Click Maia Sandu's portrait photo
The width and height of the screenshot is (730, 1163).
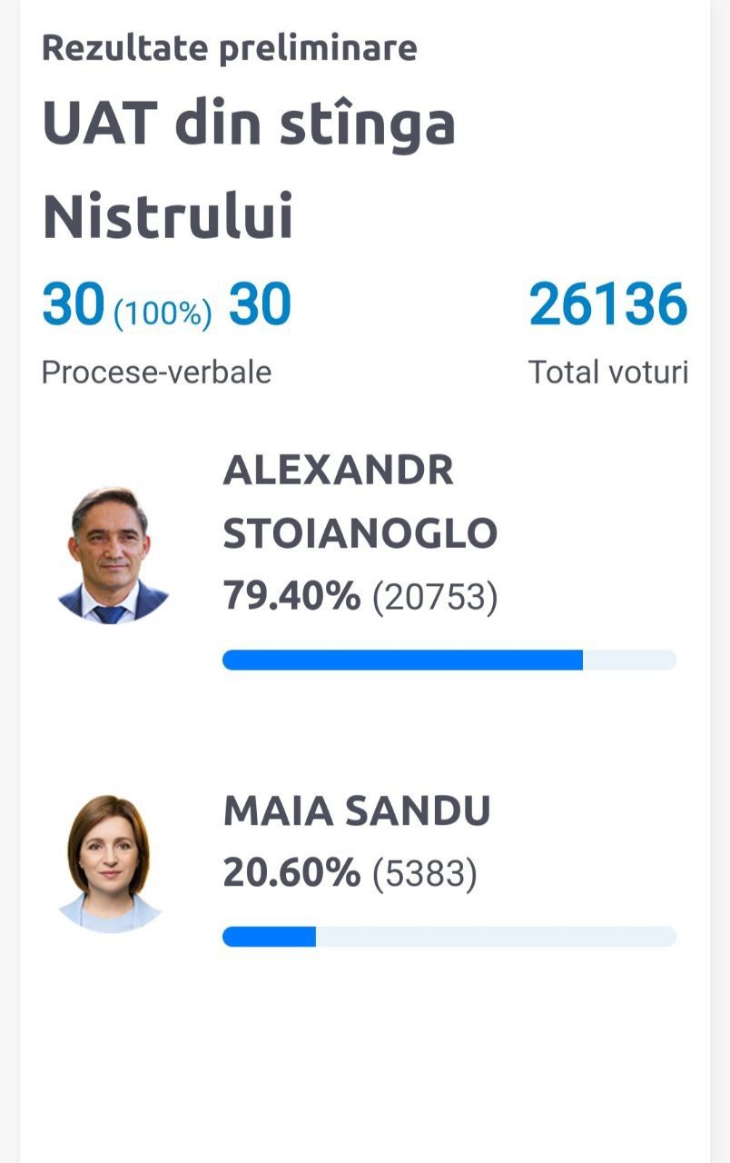pos(111,863)
